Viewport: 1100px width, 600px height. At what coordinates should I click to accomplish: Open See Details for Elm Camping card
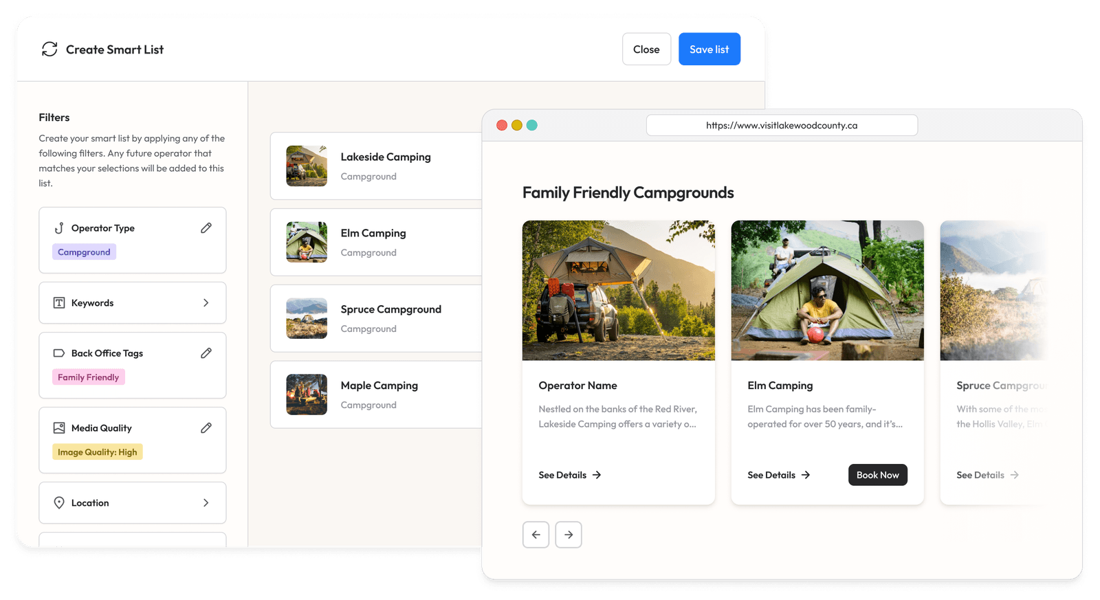779,475
